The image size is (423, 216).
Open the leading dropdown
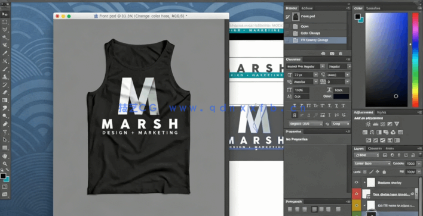pyautogui.click(x=348, y=75)
